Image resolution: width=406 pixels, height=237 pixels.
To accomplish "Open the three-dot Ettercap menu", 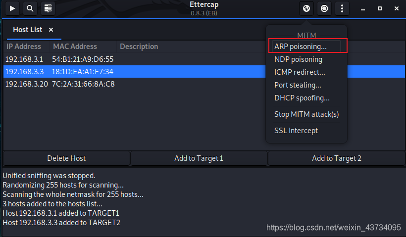I will (x=342, y=8).
